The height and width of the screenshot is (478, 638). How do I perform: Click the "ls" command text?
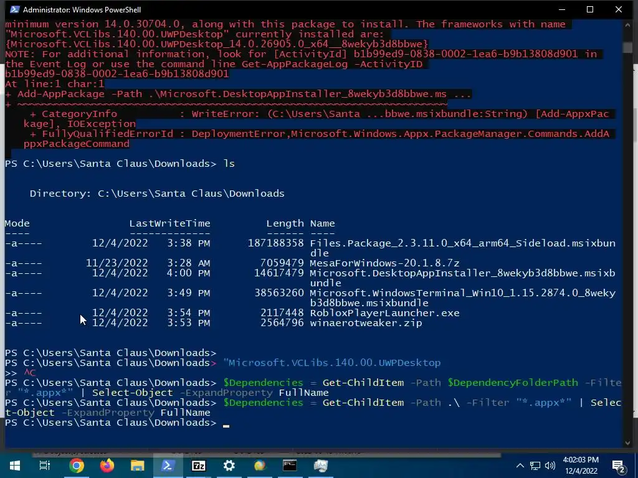pos(229,164)
